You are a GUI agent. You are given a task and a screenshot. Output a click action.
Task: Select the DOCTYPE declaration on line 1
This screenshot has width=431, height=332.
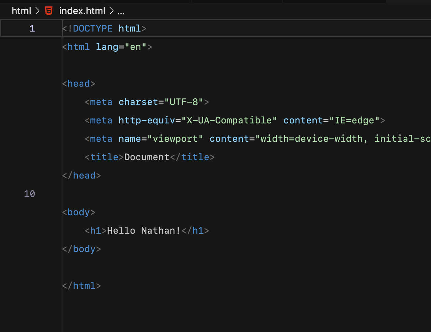point(104,28)
